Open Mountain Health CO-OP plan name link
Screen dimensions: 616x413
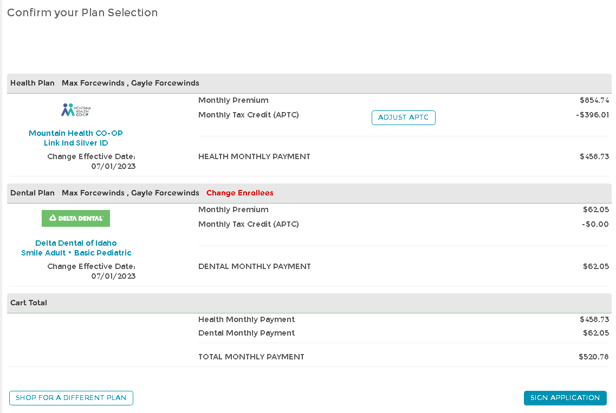76,133
